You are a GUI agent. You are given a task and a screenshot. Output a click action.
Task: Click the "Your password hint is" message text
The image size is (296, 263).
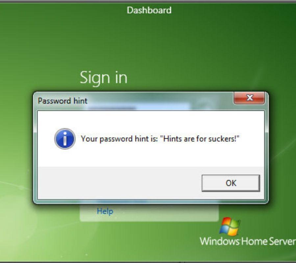(119, 139)
